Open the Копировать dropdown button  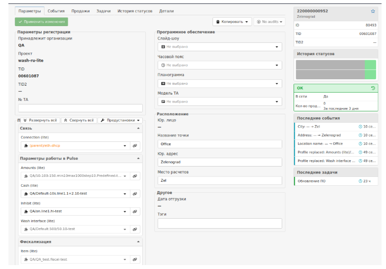tap(232, 22)
